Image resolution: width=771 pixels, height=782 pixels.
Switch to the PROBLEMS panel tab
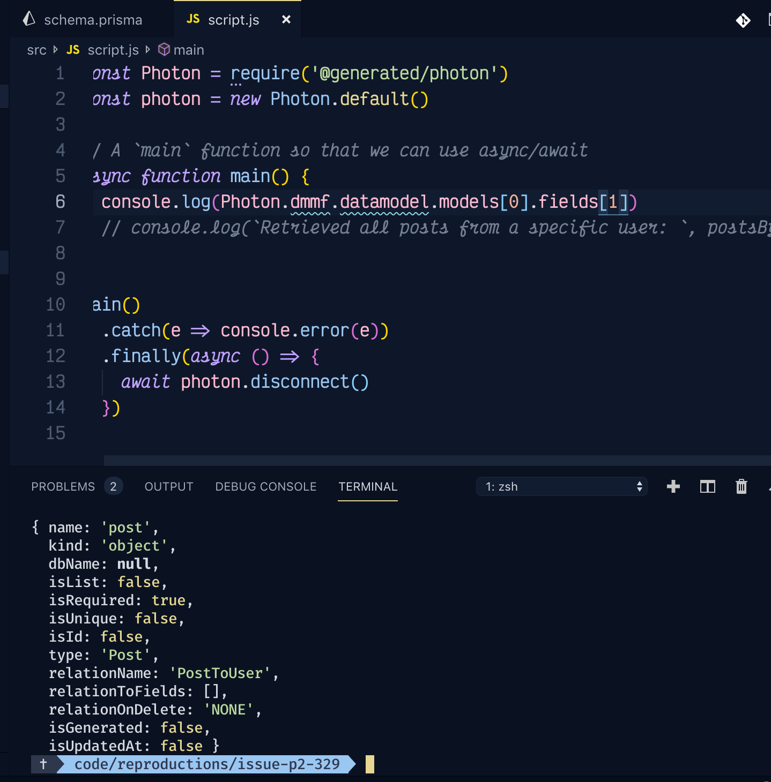[63, 486]
